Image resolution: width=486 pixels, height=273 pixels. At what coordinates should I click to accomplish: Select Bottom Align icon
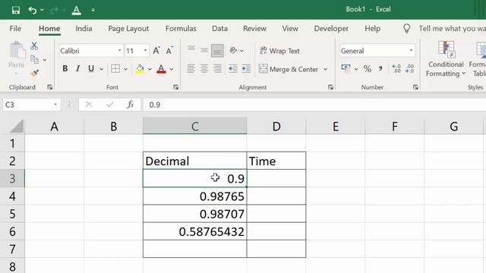click(217, 51)
